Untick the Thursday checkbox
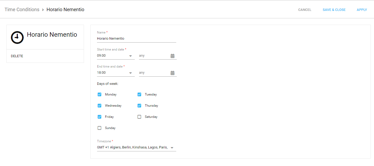374x166 pixels. (139, 106)
